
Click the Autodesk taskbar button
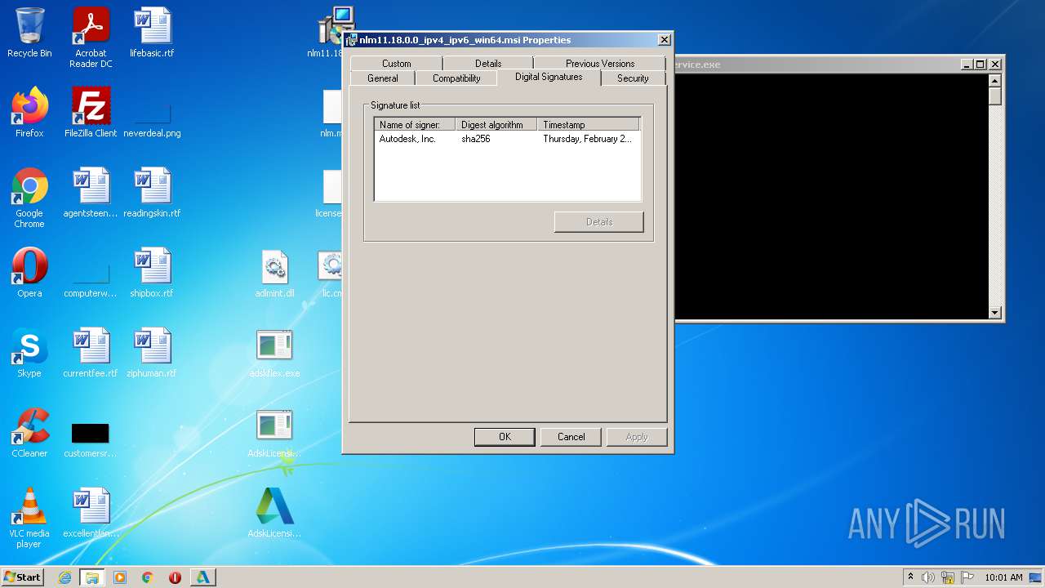(x=202, y=577)
